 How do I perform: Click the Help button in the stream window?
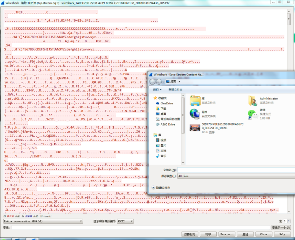[282, 234]
